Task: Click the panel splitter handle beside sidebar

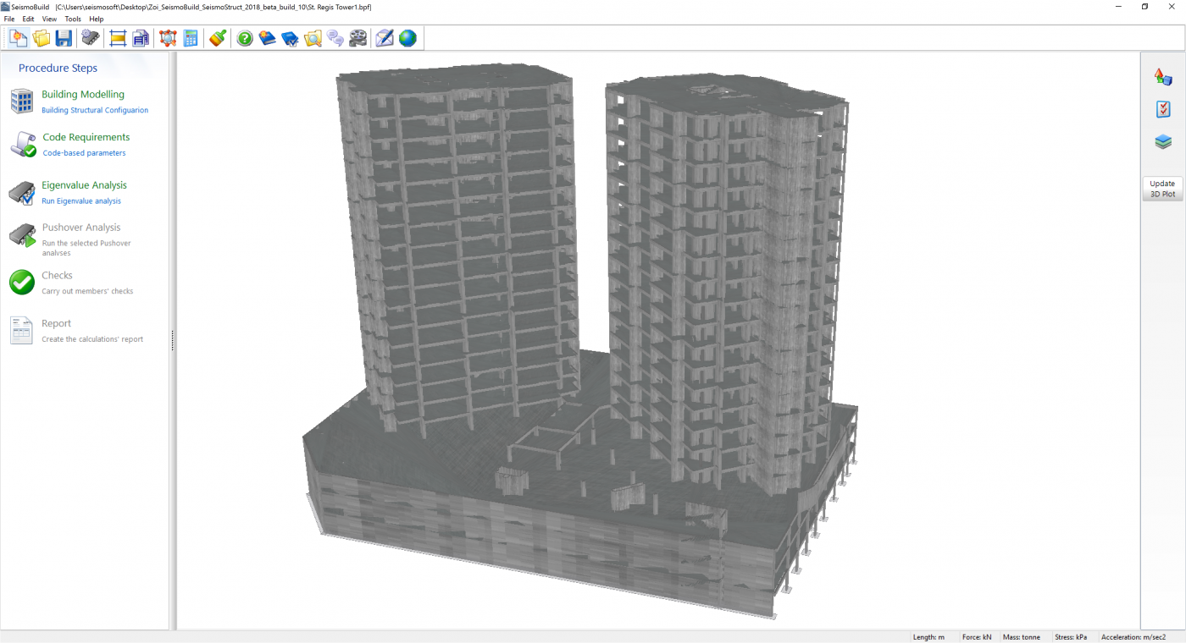Action: coord(173,340)
